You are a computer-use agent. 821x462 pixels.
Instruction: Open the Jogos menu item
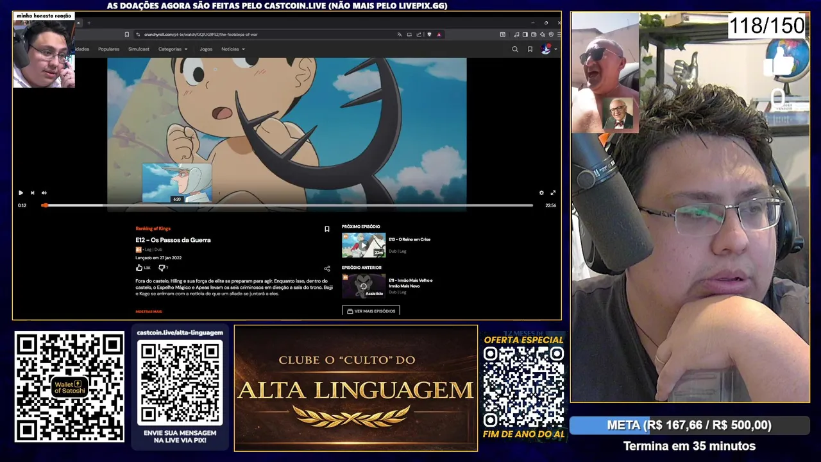(x=206, y=49)
